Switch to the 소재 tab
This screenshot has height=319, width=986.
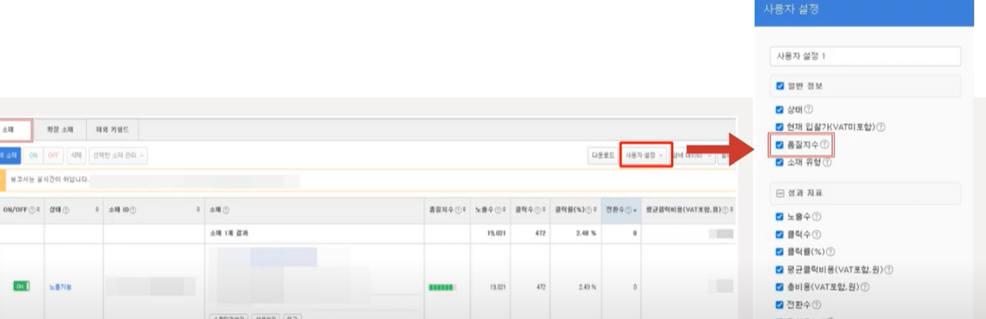[15, 129]
